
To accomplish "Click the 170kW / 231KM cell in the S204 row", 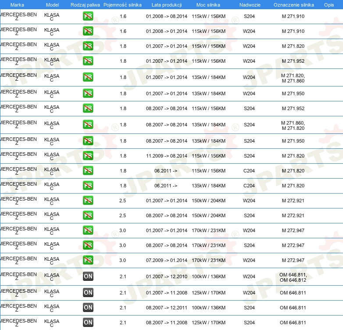I will click(208, 245).
